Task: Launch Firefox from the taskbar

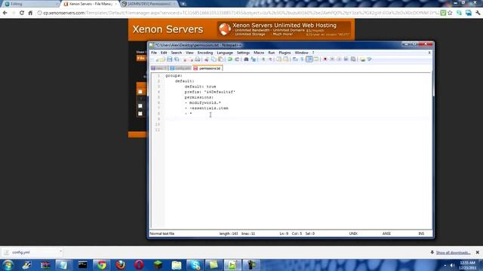Action: (x=121, y=265)
